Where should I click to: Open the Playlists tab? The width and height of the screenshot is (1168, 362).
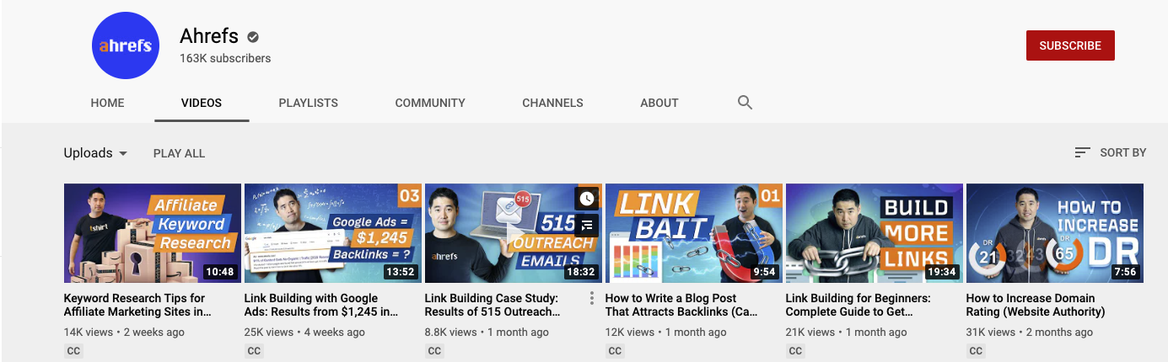click(x=308, y=103)
